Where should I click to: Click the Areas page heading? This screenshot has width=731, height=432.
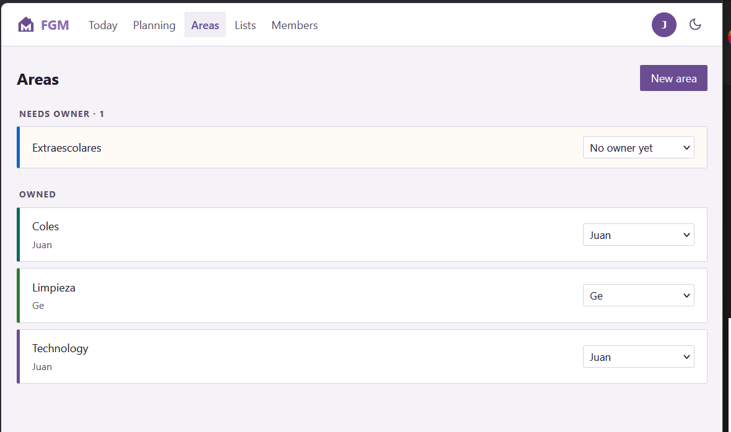coord(38,80)
